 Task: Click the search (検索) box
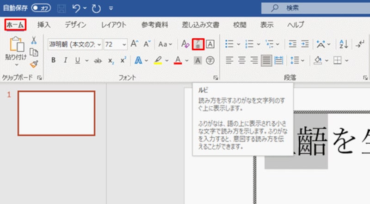[x=315, y=8]
